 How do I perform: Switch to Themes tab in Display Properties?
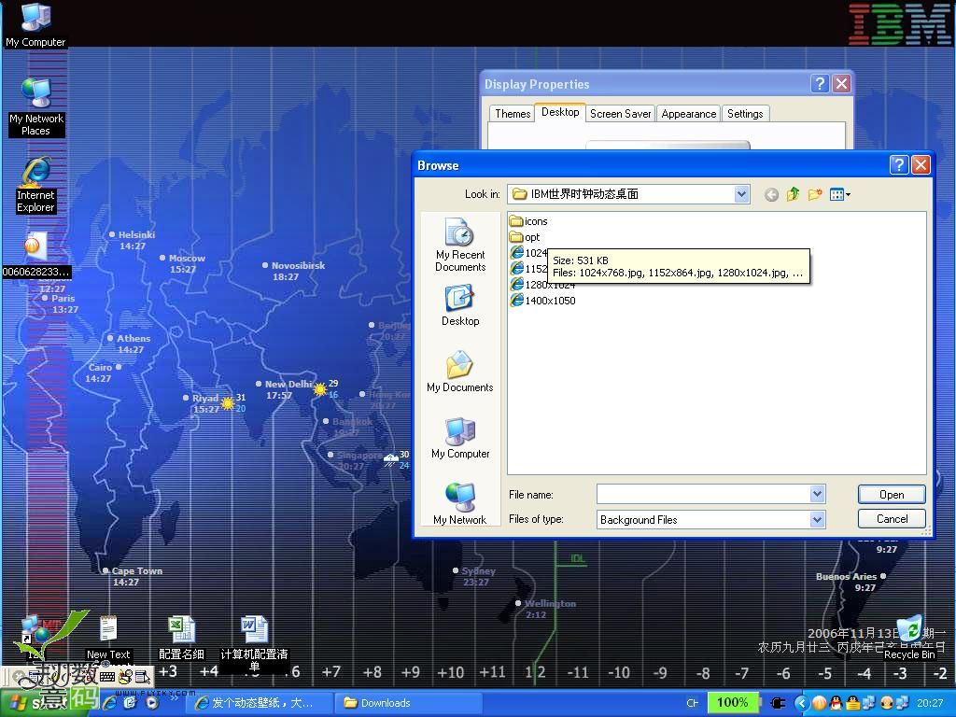tap(513, 114)
